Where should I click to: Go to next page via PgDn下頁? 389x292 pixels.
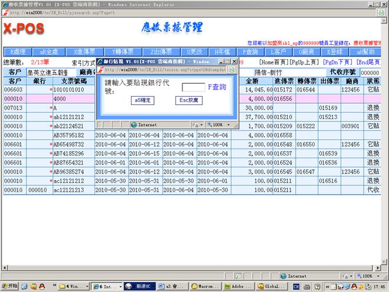click(x=338, y=62)
